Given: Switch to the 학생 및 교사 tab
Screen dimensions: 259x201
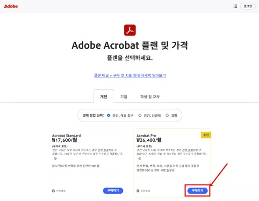Looking at the screenshot, I should 150,97.
